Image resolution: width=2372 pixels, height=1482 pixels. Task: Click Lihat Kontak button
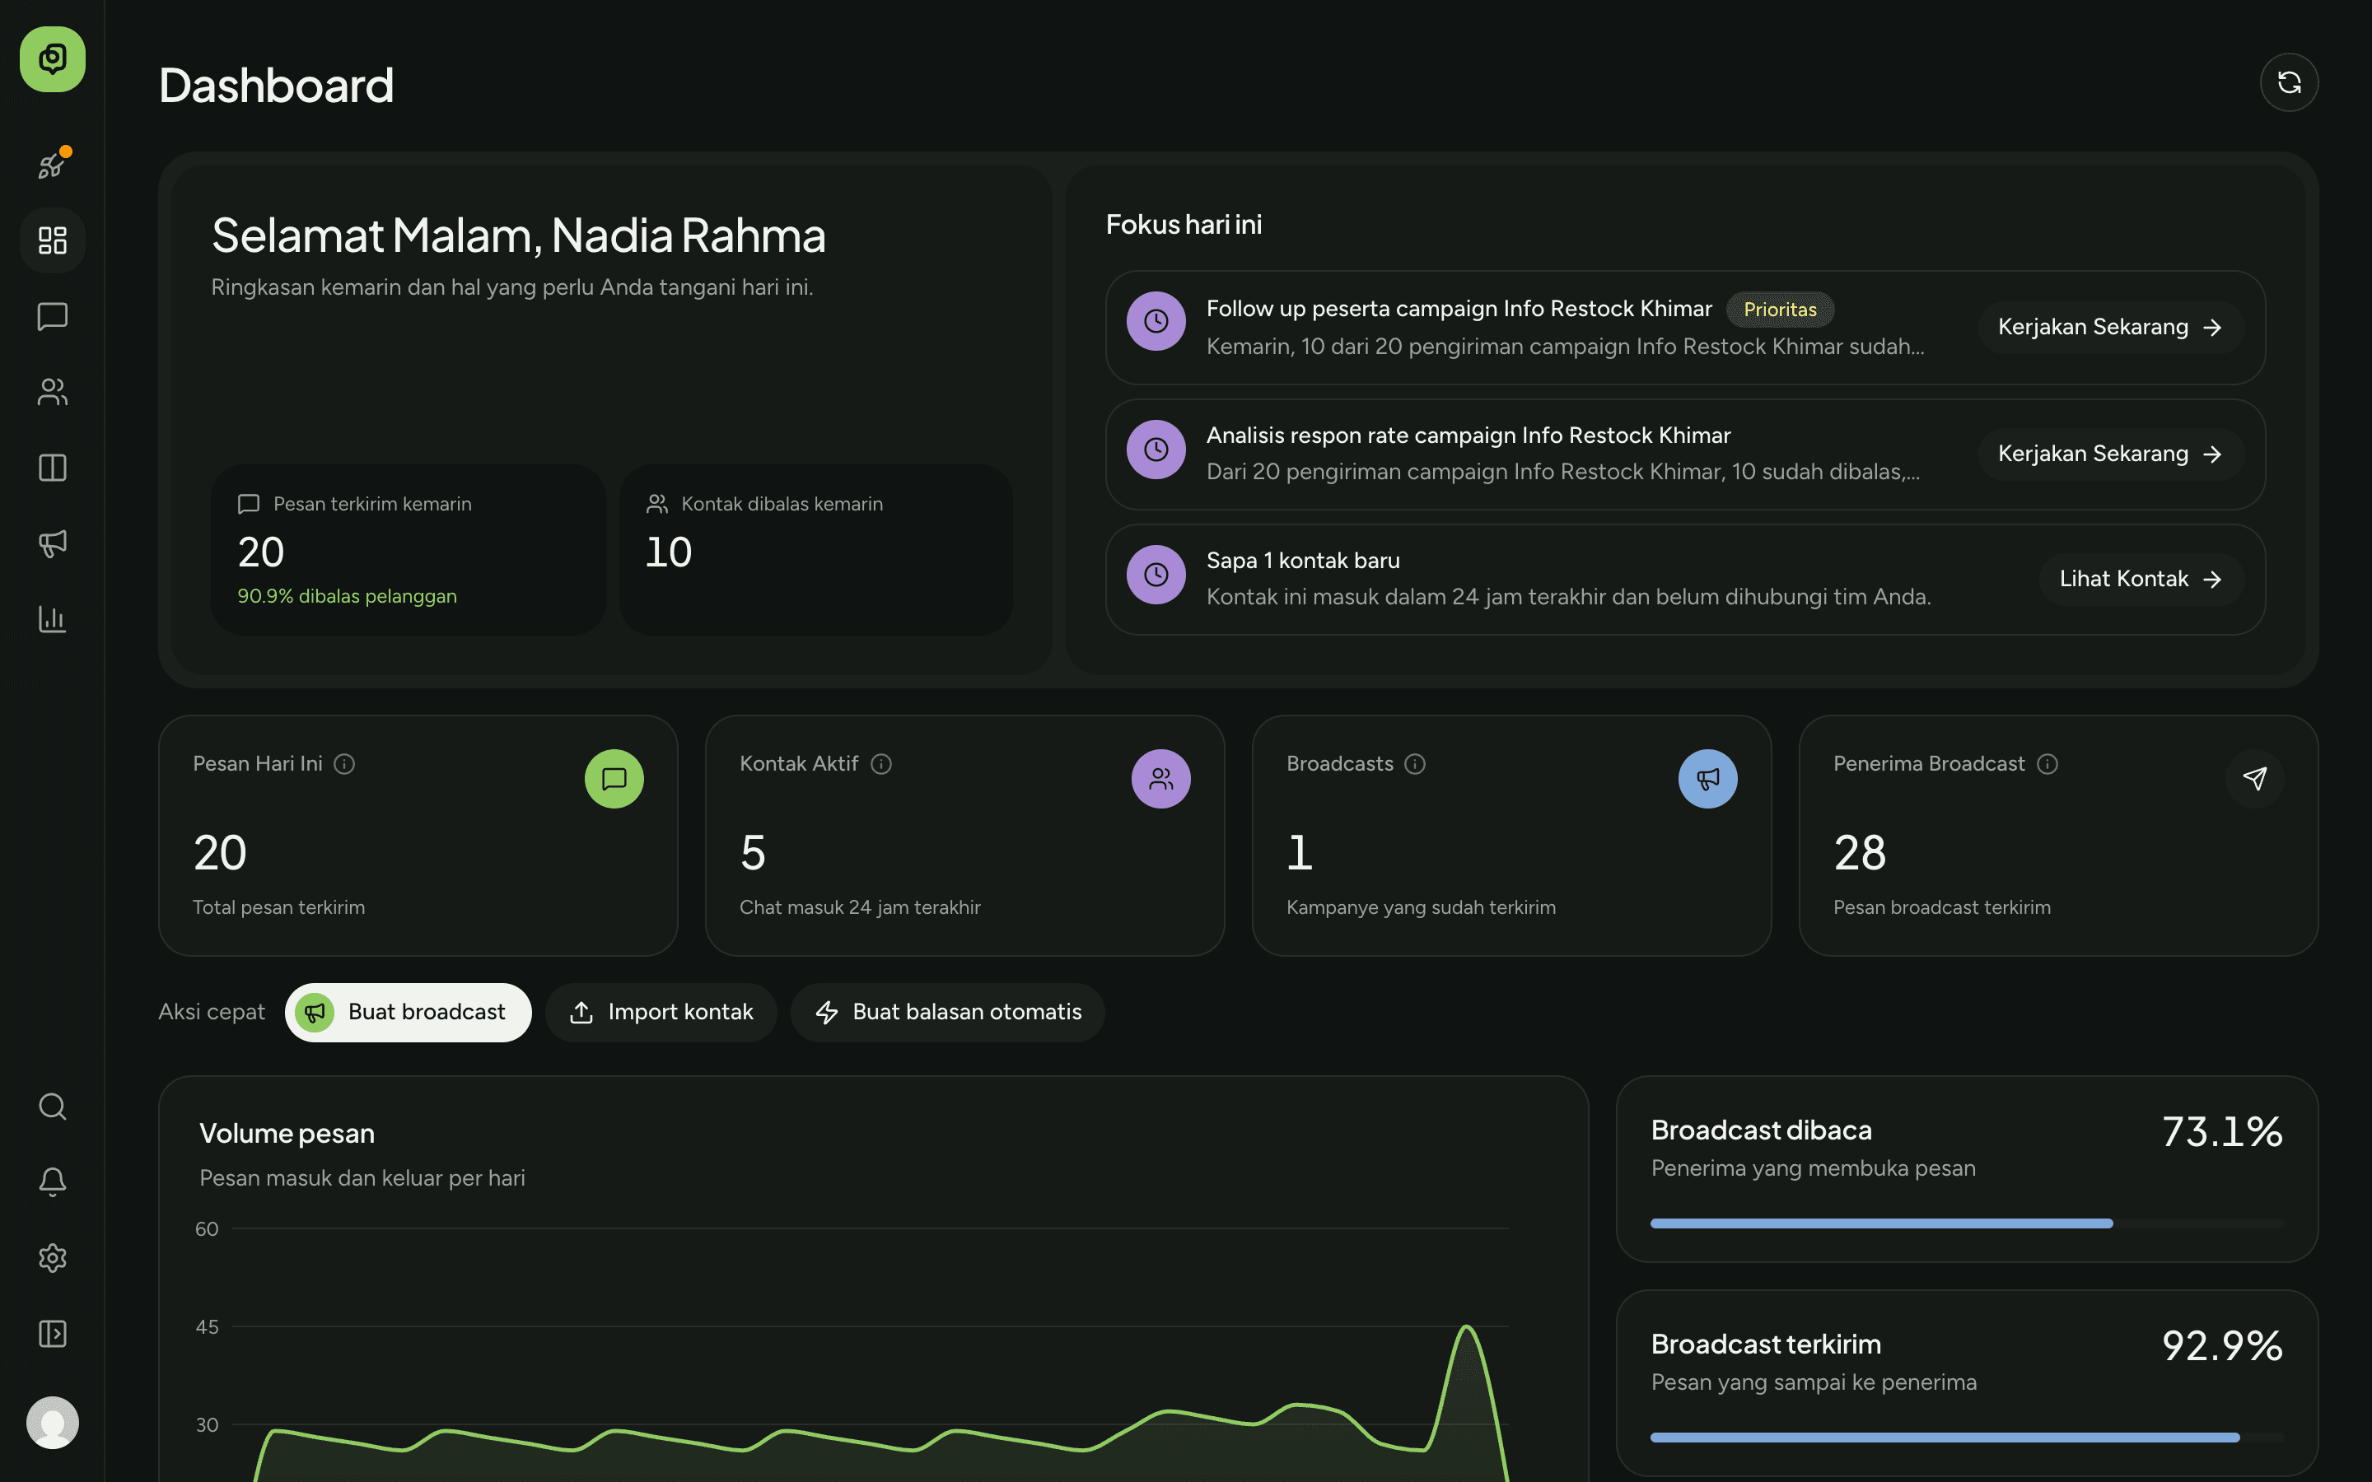click(x=2141, y=580)
